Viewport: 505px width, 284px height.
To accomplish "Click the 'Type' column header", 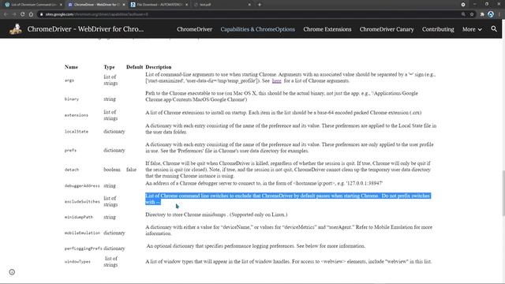I will 109,67.
